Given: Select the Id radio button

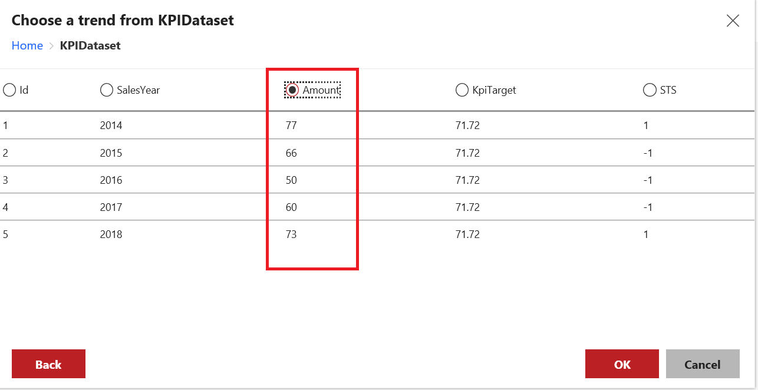Looking at the screenshot, I should click(9, 90).
